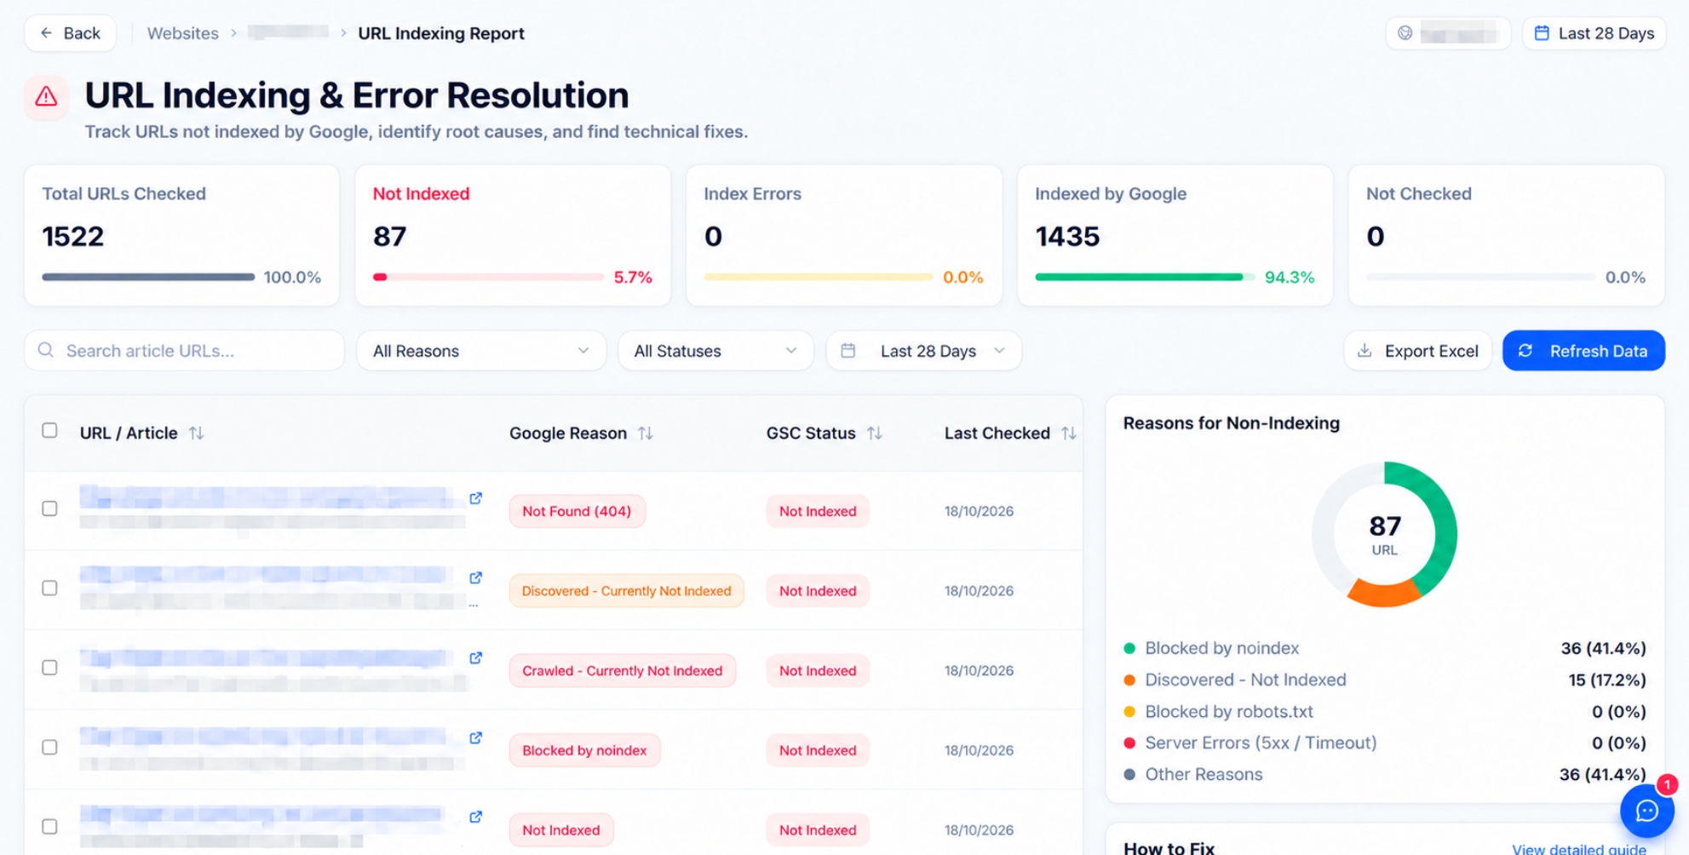Click the Column header label GSC Status
The width and height of the screenshot is (1689, 855).
point(811,433)
